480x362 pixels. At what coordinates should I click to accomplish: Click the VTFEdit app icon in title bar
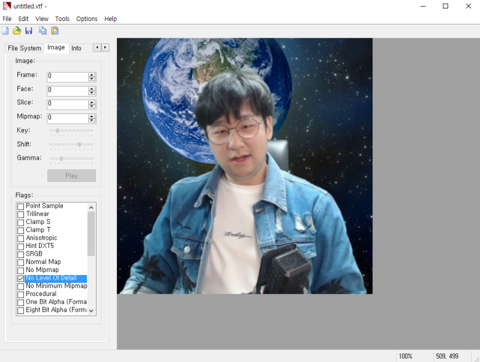pos(7,6)
